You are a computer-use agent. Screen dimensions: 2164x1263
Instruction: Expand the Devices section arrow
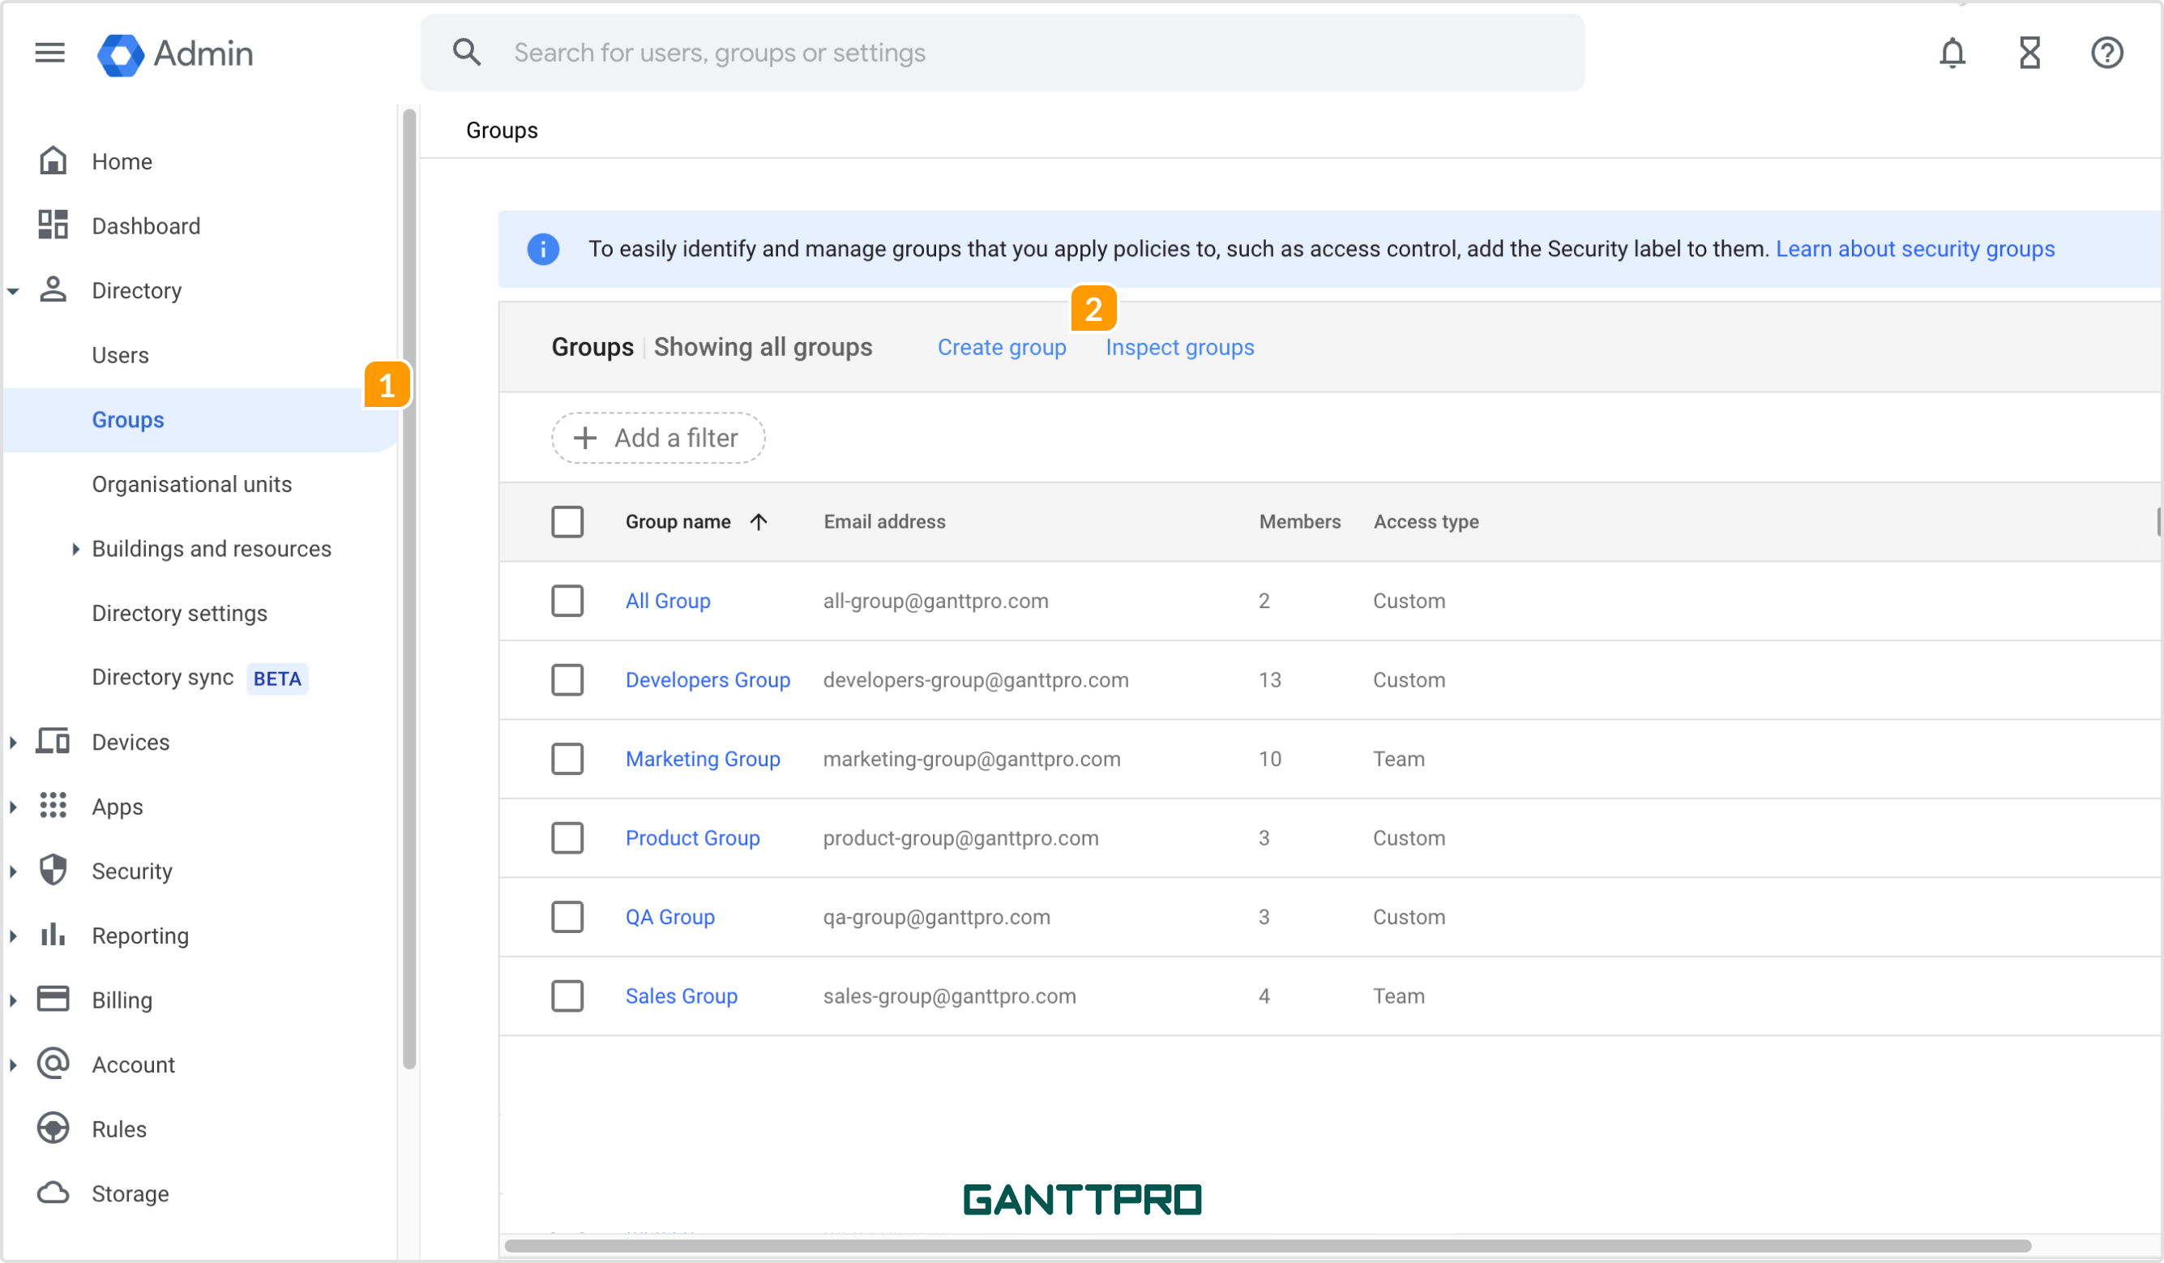(x=13, y=743)
